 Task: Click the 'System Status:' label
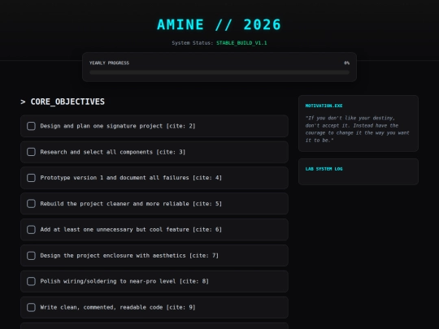(193, 43)
